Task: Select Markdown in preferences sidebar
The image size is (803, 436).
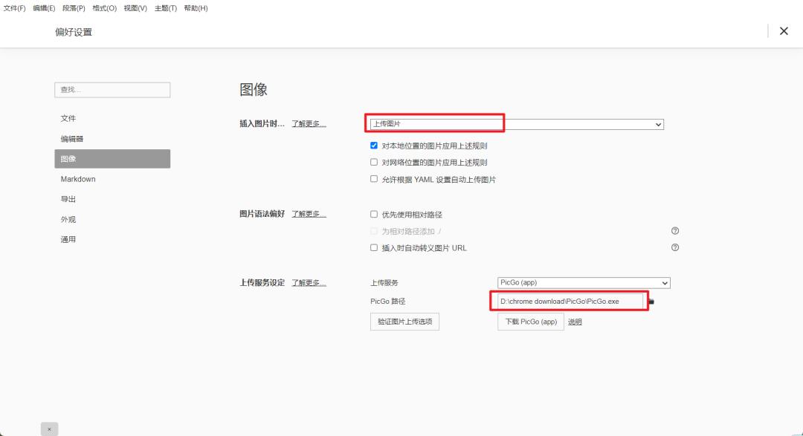Action: [112, 179]
